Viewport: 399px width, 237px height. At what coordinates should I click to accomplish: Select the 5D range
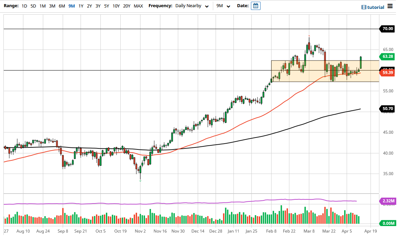(x=33, y=6)
